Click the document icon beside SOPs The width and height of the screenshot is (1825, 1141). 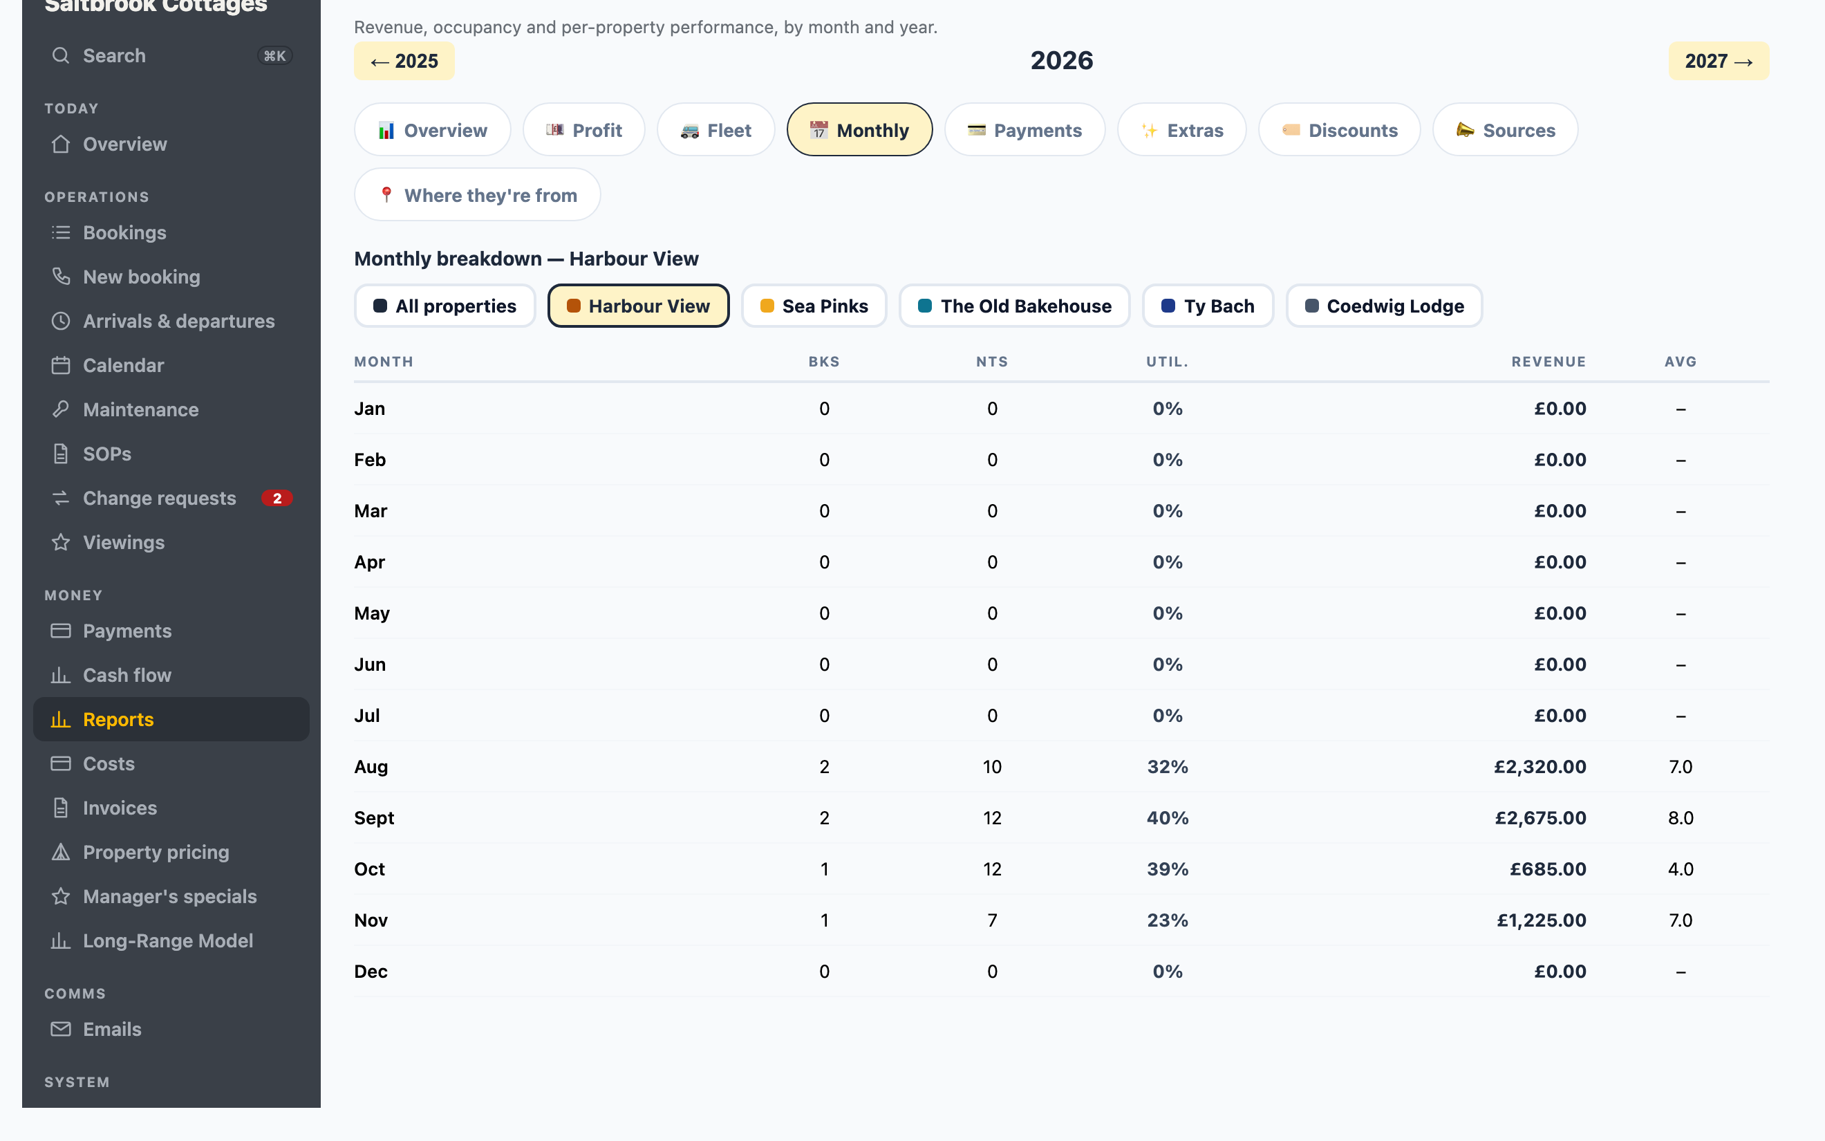60,454
